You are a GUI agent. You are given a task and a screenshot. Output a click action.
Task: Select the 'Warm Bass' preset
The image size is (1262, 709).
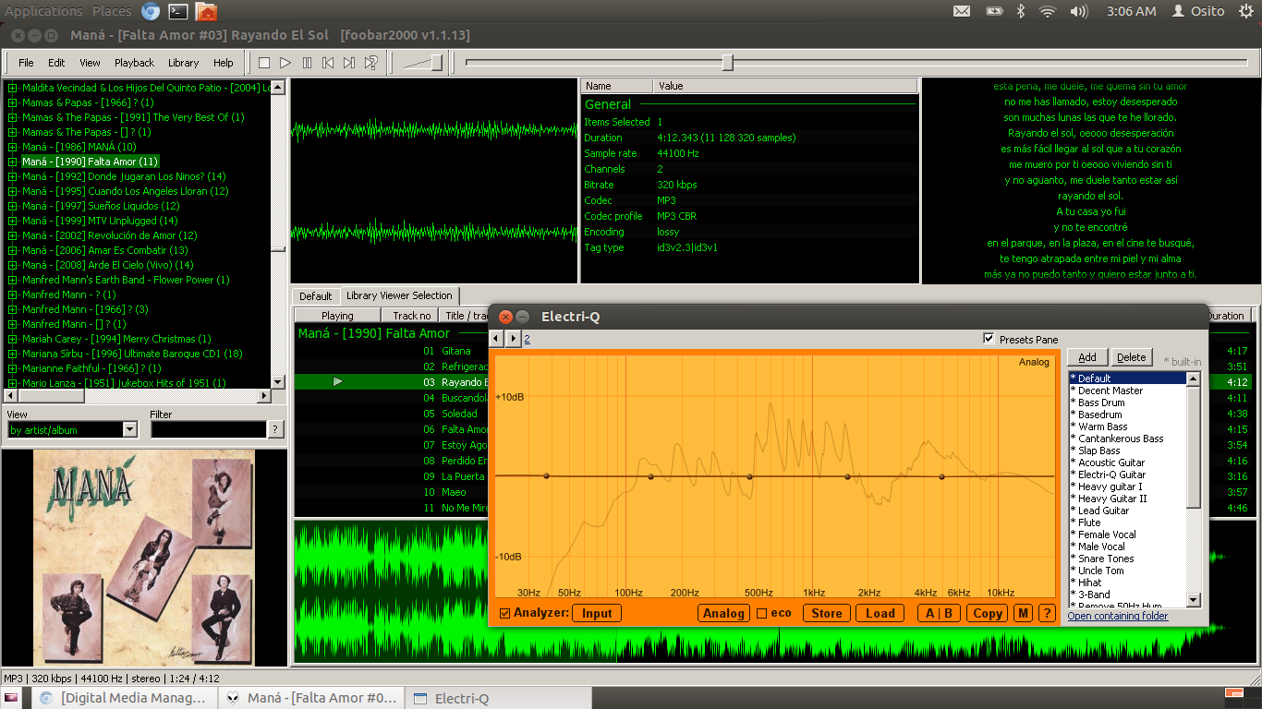click(x=1103, y=427)
